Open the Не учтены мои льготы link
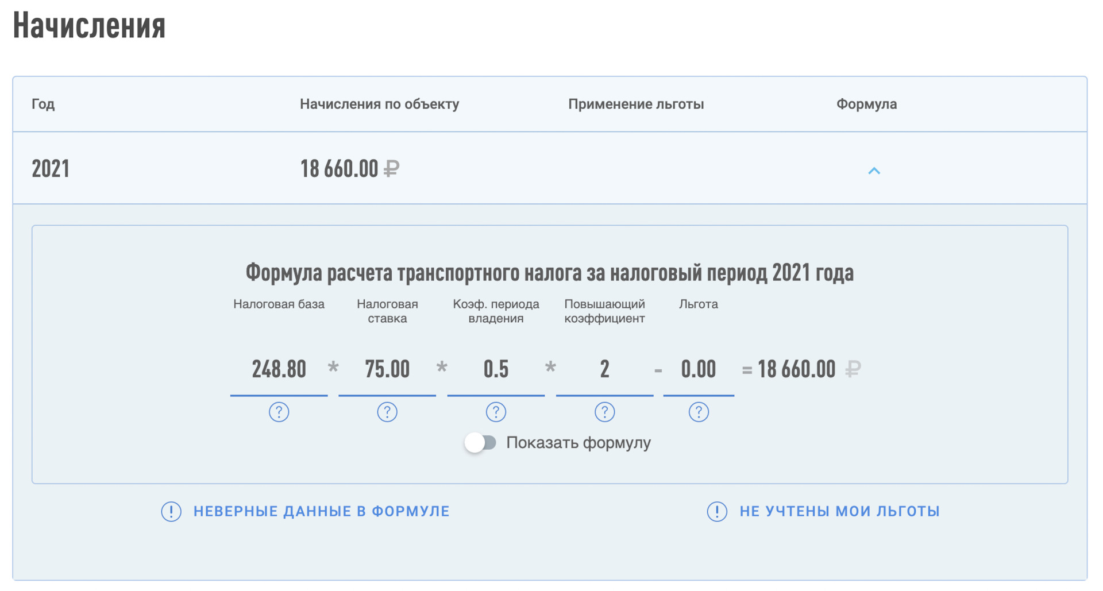 [x=839, y=511]
